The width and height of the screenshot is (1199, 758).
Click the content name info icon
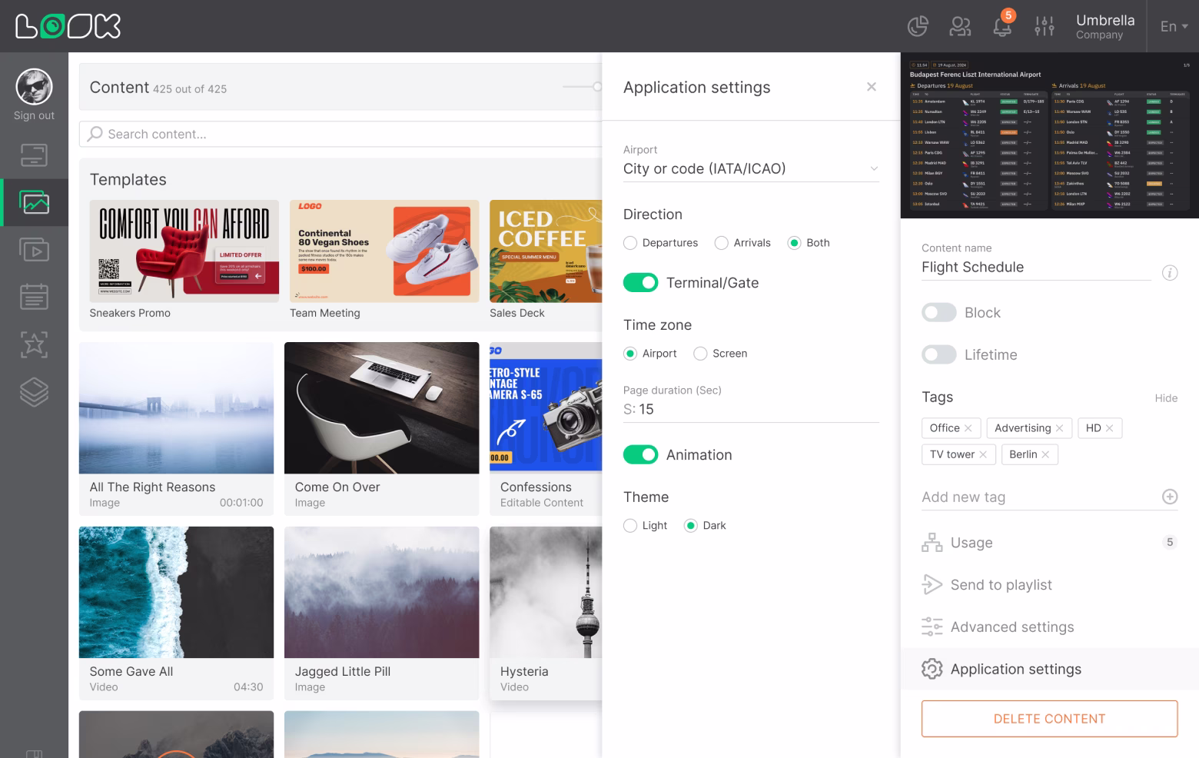pyautogui.click(x=1170, y=273)
